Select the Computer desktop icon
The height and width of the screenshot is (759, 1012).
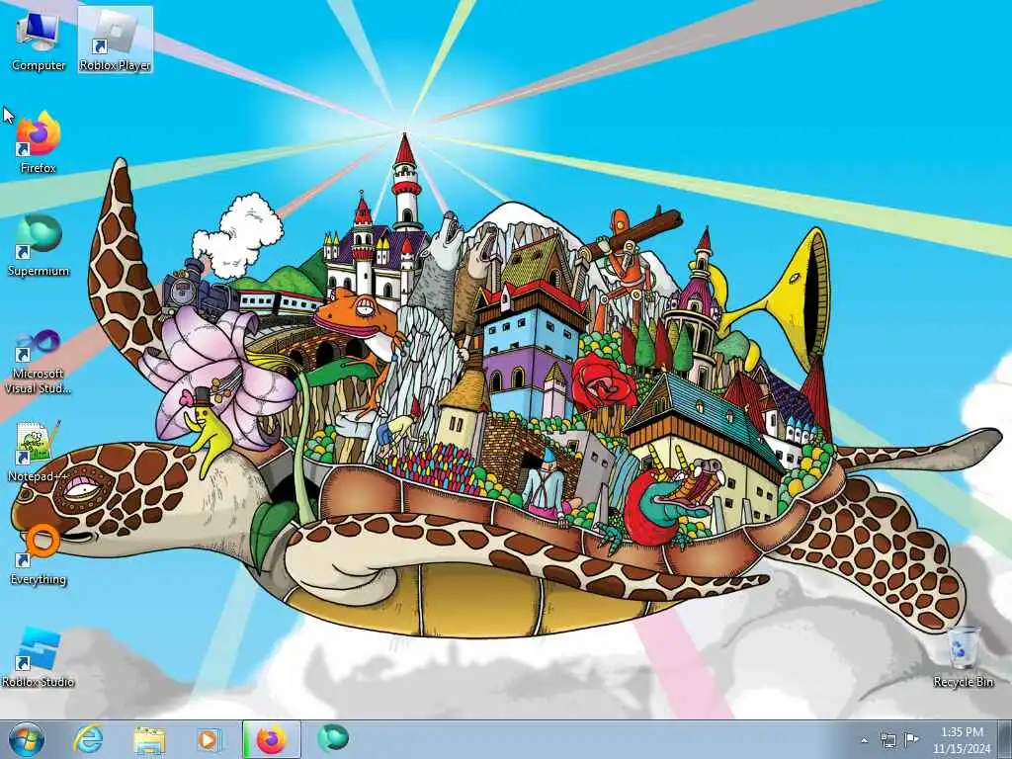[39, 40]
